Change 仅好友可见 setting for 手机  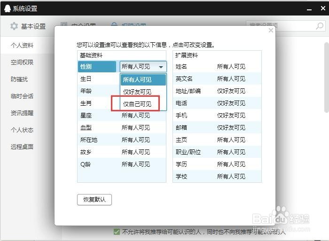(x=231, y=116)
